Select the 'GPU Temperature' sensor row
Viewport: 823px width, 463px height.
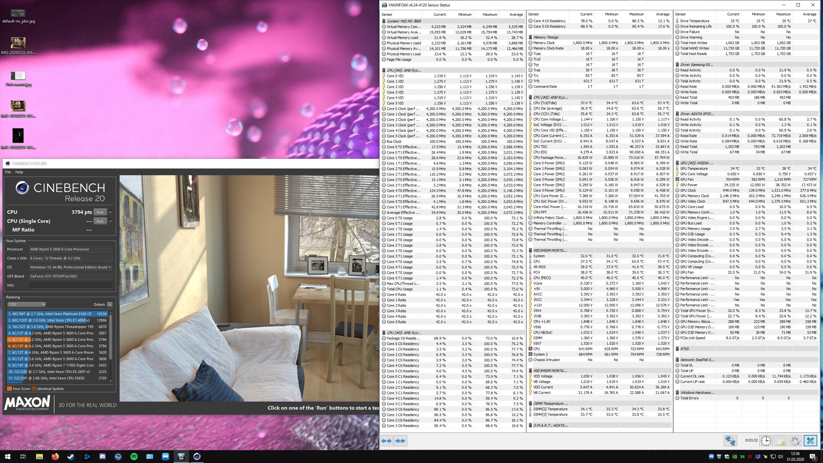[746, 168]
